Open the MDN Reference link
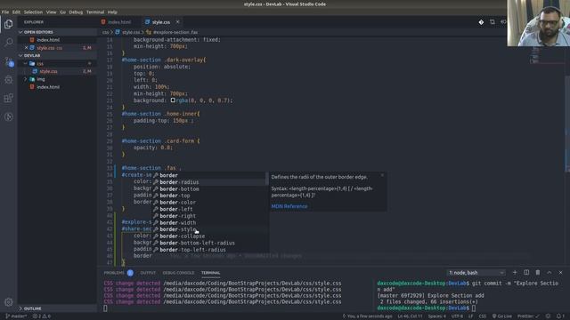570x320 pixels. point(289,206)
